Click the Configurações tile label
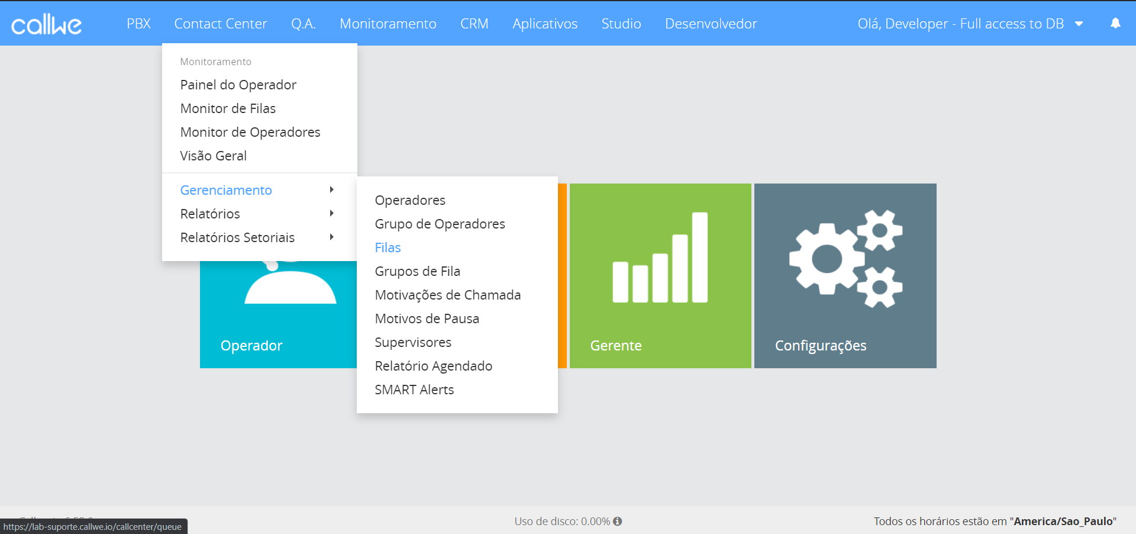 (x=821, y=346)
